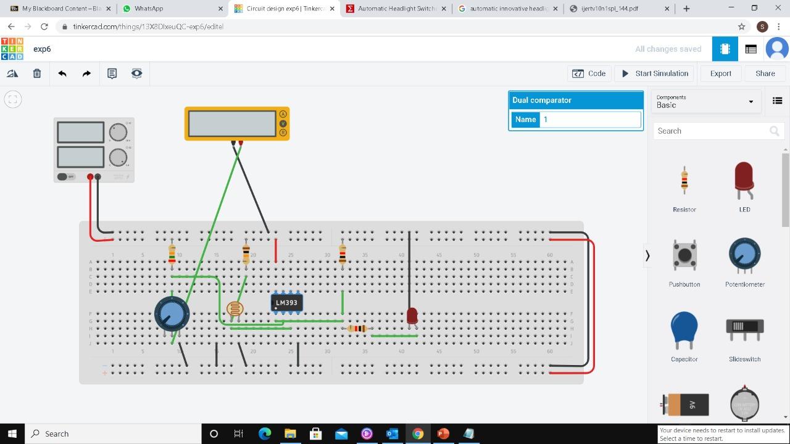Screen dimensions: 790x444
Task: Open the Components Basic dropdown
Action: [x=705, y=101]
